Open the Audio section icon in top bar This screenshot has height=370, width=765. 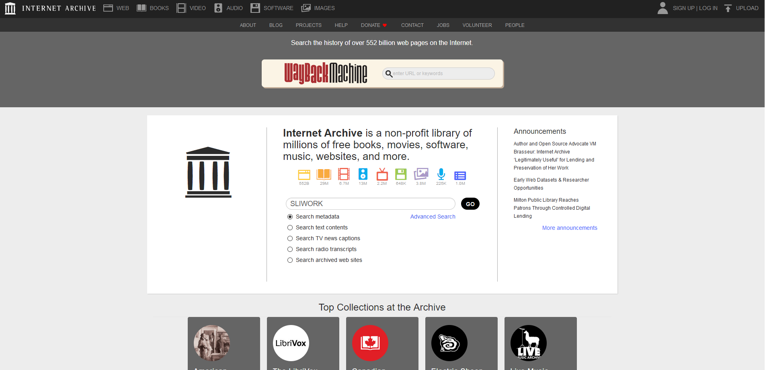click(x=218, y=8)
